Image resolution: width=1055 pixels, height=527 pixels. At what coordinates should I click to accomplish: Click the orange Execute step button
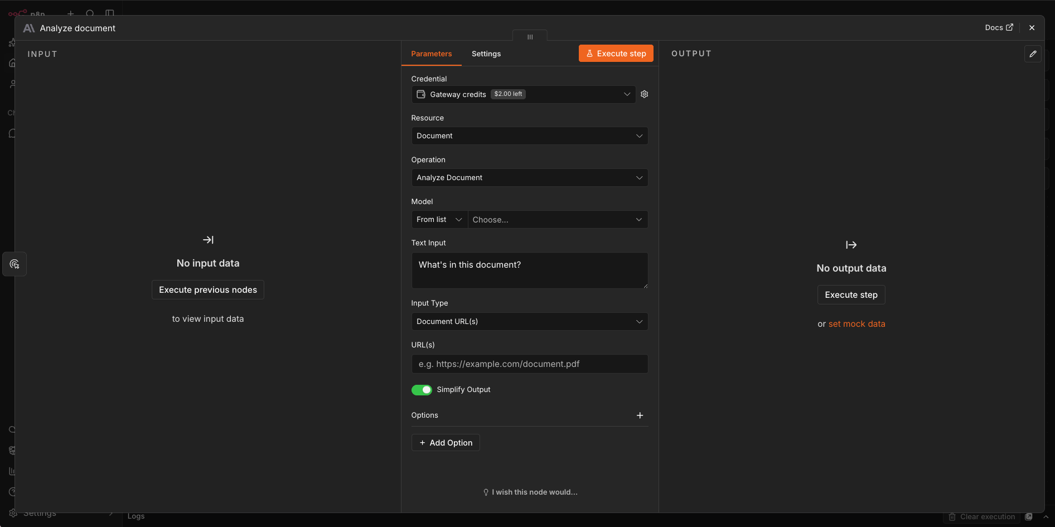coord(616,54)
